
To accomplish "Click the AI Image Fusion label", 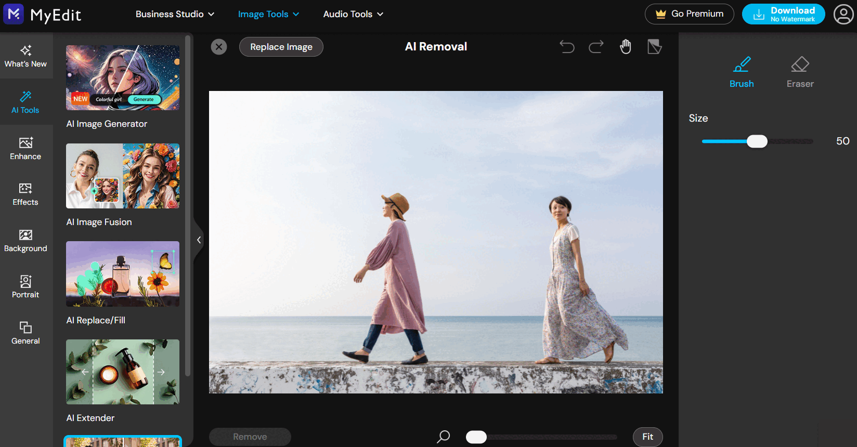I will tap(99, 222).
